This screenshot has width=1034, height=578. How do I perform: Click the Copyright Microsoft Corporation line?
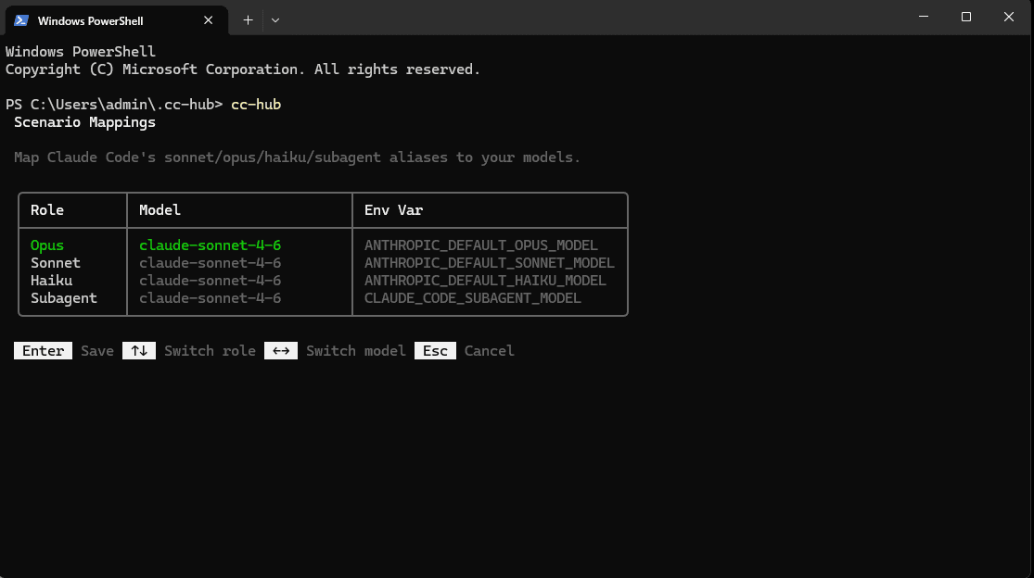tap(243, 69)
